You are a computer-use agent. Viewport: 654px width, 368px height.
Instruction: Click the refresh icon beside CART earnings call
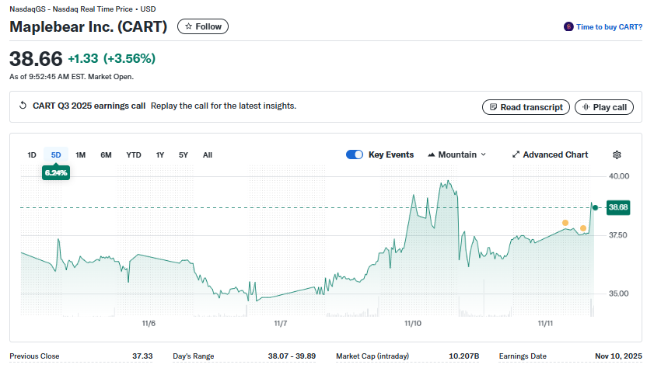pos(24,106)
